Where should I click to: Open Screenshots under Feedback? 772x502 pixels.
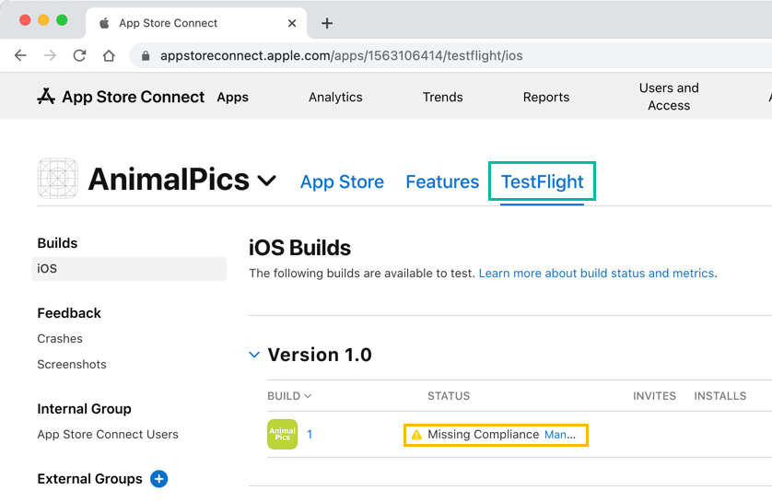(72, 364)
